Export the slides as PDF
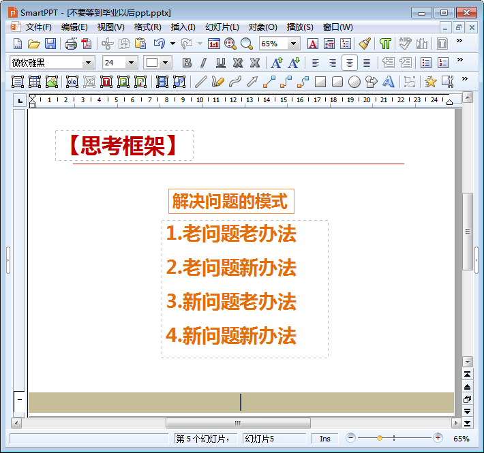The width and height of the screenshot is (484, 453). pyautogui.click(x=87, y=44)
